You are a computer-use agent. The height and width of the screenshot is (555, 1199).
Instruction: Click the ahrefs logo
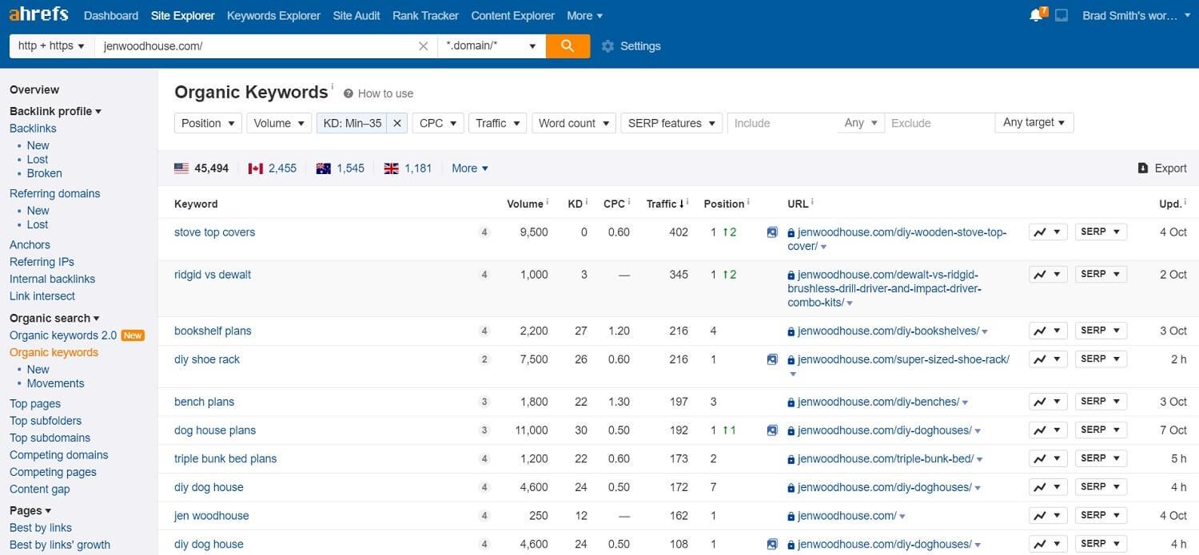tap(38, 14)
